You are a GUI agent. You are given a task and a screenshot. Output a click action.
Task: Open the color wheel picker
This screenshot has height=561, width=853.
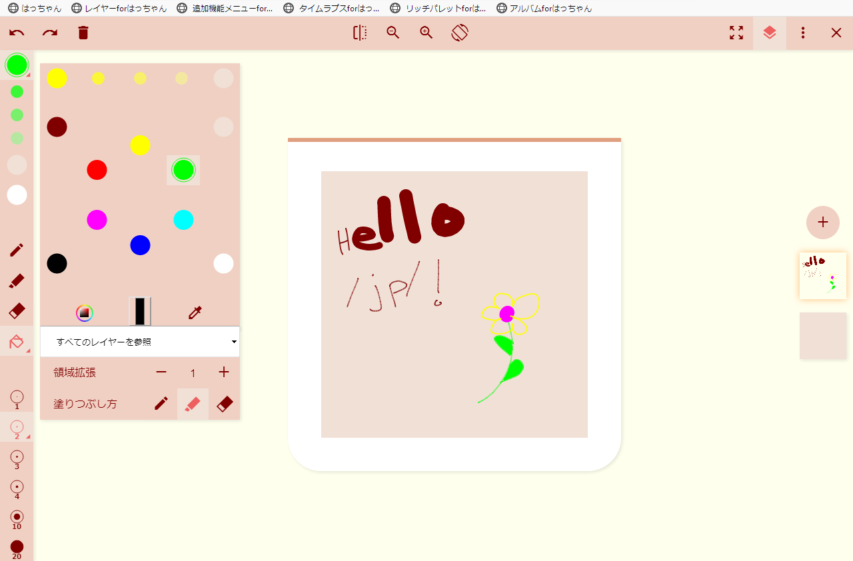tap(84, 312)
